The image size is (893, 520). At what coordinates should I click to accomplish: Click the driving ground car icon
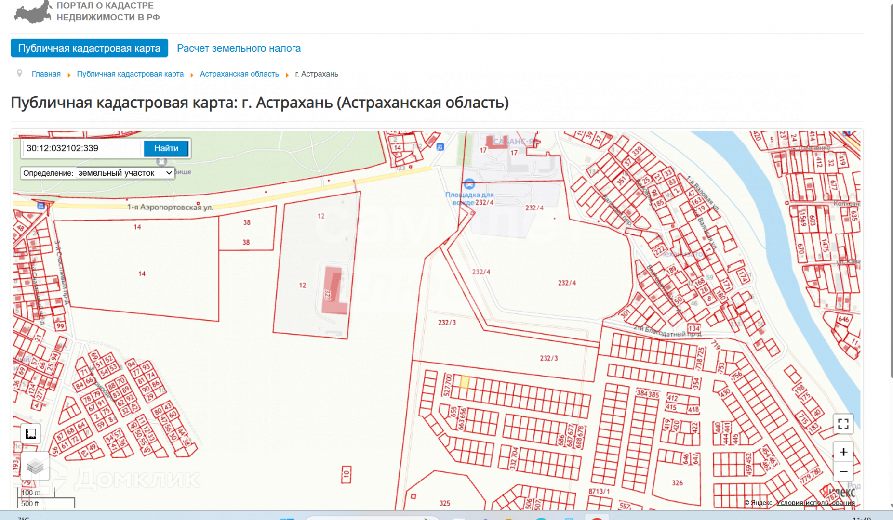pyautogui.click(x=469, y=184)
